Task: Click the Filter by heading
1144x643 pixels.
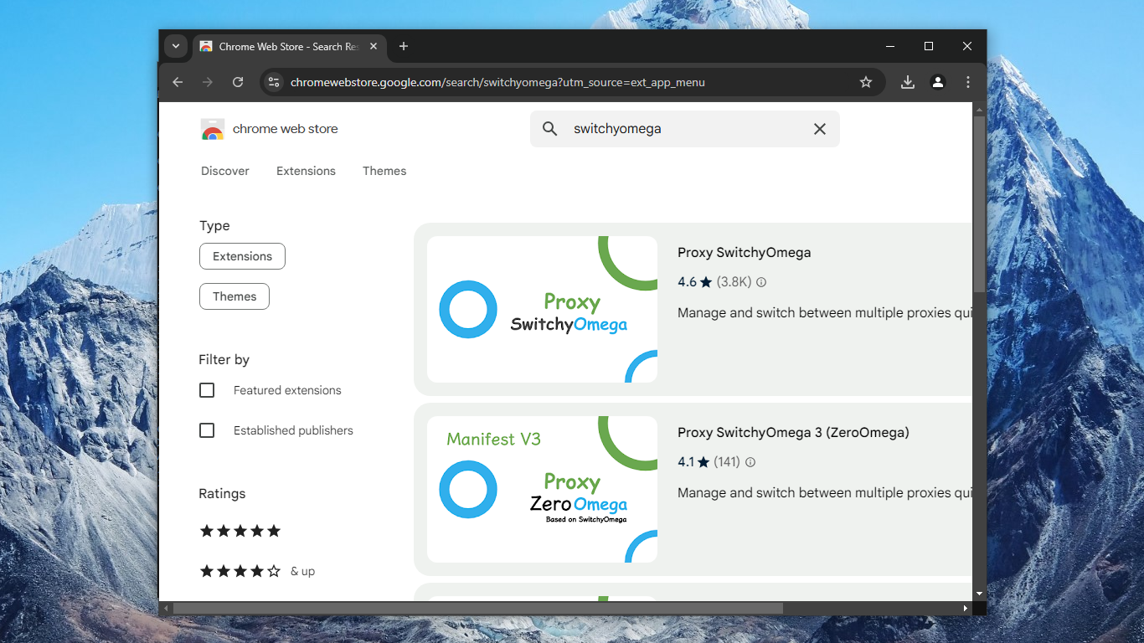Action: (224, 360)
